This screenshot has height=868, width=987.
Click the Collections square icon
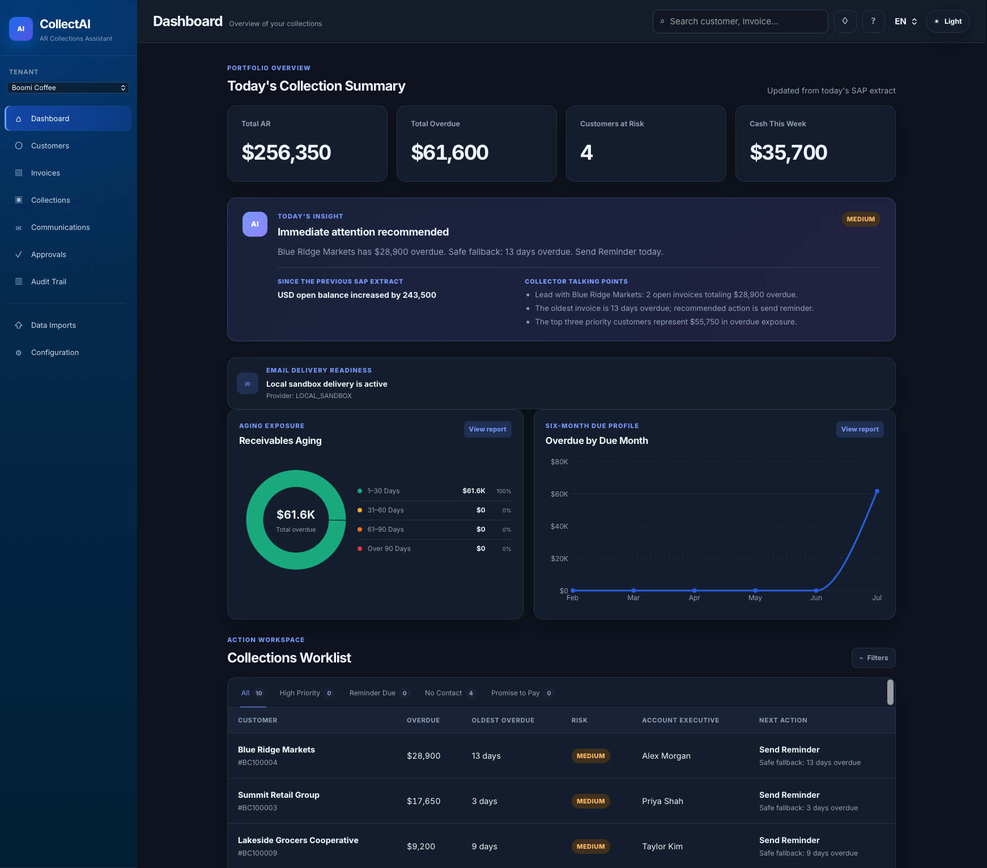19,200
